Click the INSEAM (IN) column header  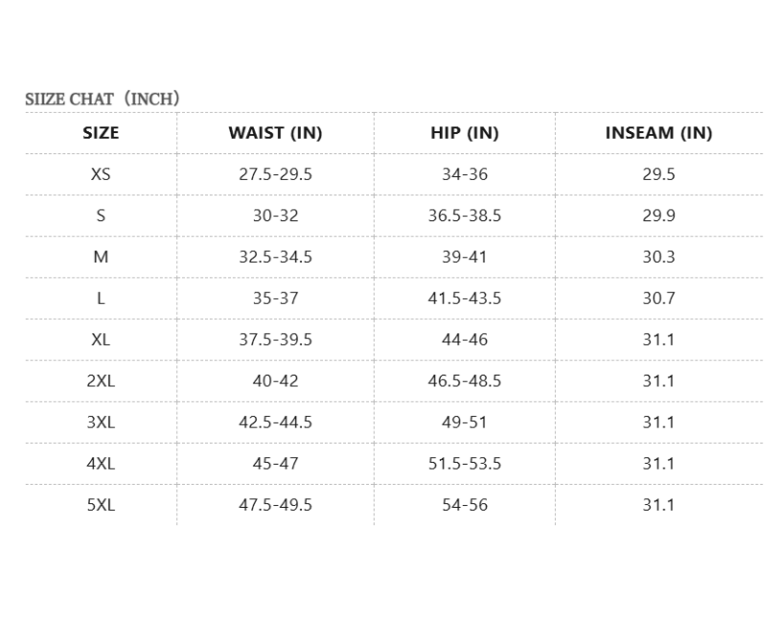click(658, 133)
